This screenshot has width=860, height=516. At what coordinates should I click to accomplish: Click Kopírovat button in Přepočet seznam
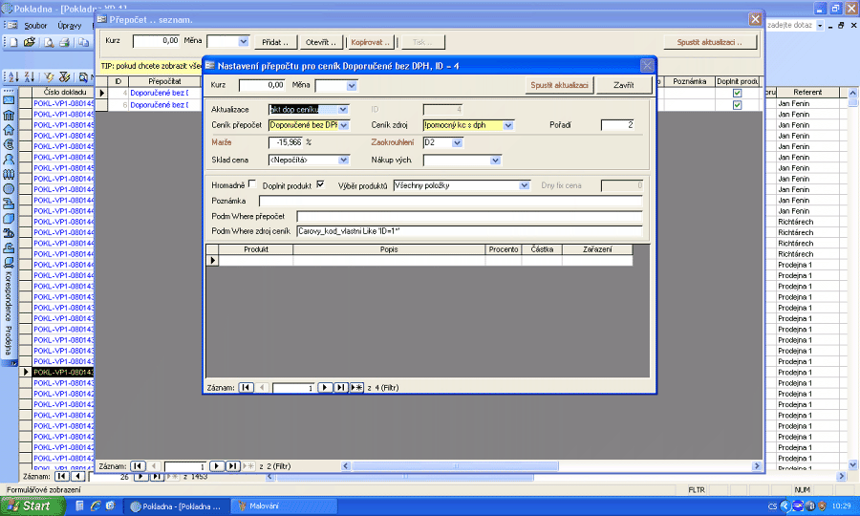point(370,42)
